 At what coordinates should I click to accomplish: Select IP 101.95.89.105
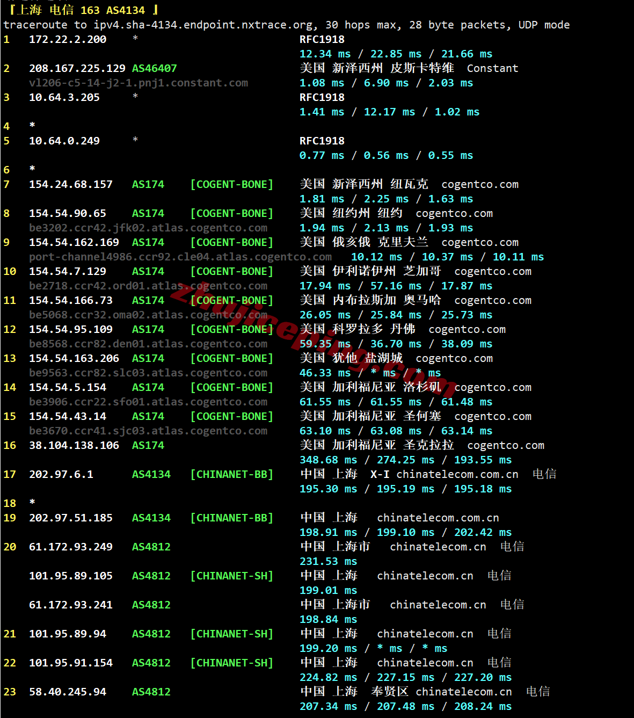pyautogui.click(x=71, y=576)
